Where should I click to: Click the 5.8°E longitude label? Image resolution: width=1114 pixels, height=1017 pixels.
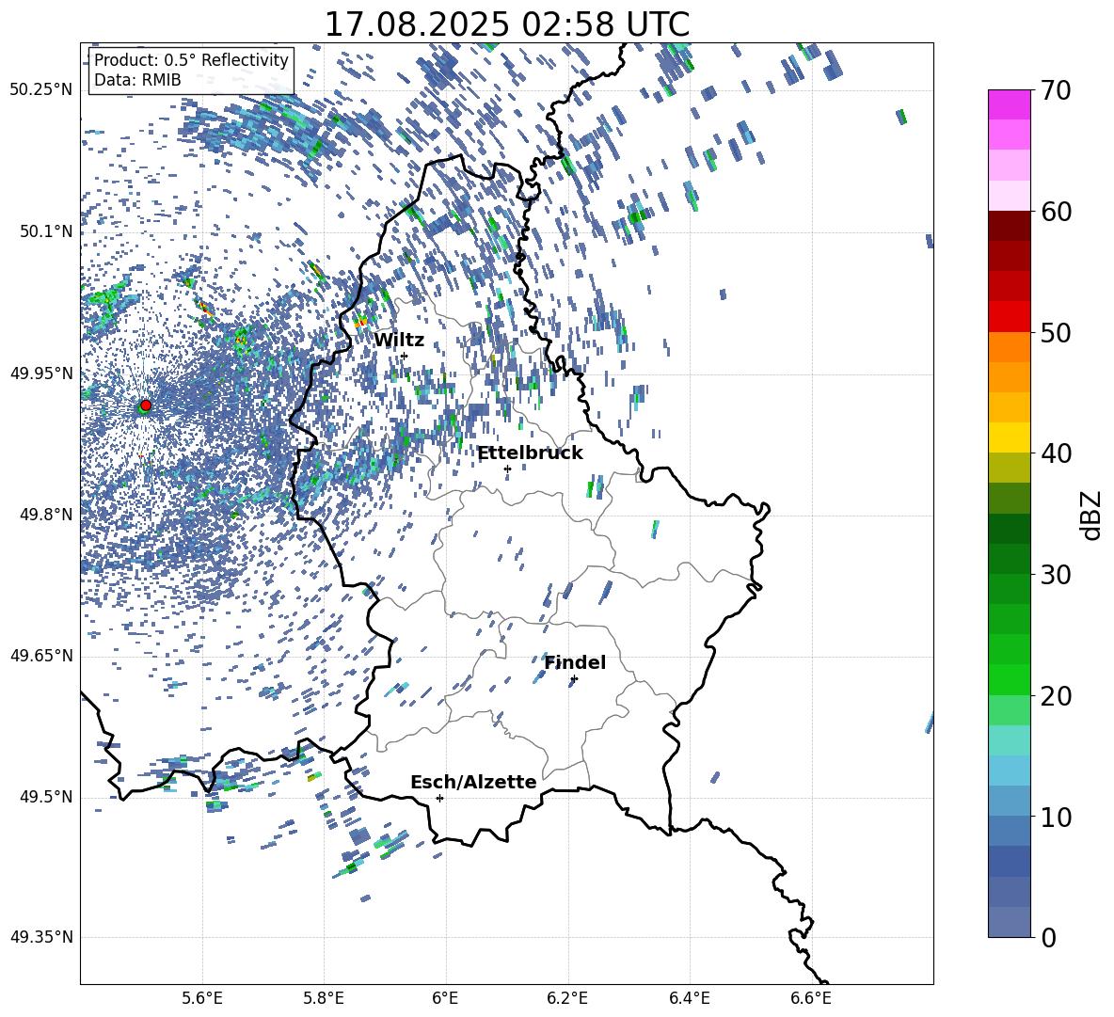[324, 998]
